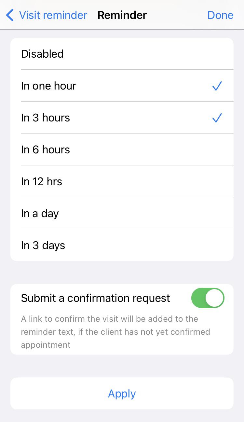Image resolution: width=244 pixels, height=422 pixels.
Task: Uncheck the In 3 hours checkmark
Action: click(x=217, y=118)
